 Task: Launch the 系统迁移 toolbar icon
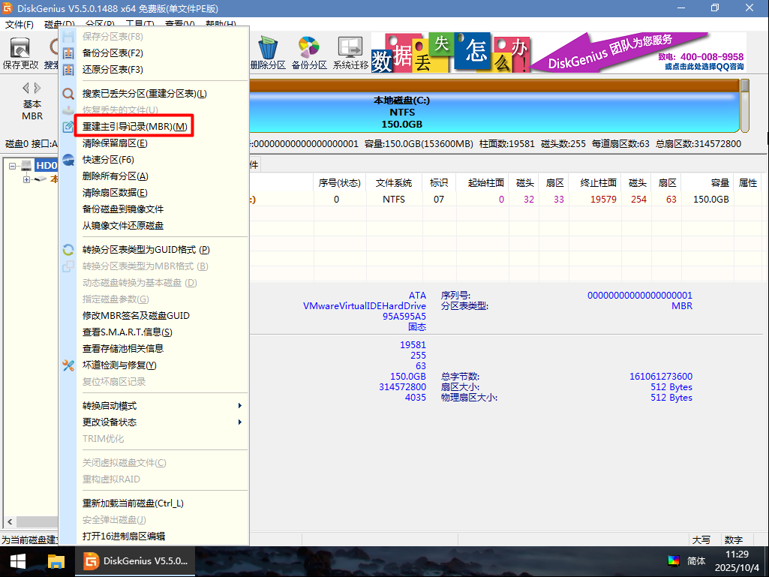pos(350,47)
